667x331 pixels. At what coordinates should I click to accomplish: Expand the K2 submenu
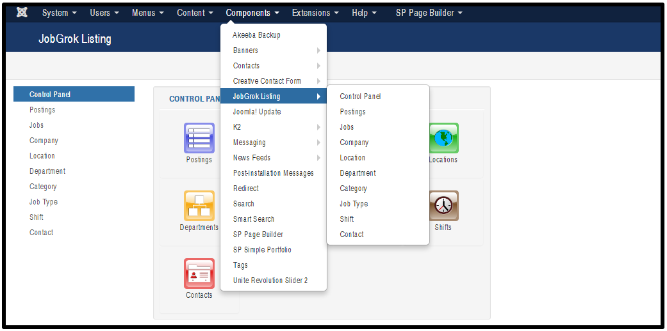(274, 127)
